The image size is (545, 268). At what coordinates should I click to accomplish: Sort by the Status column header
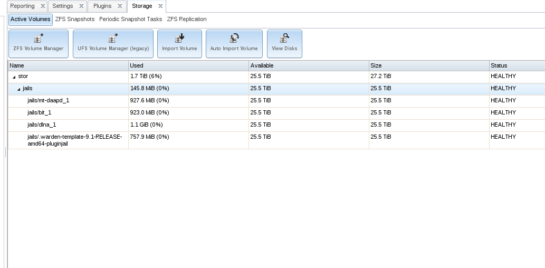click(x=517, y=65)
